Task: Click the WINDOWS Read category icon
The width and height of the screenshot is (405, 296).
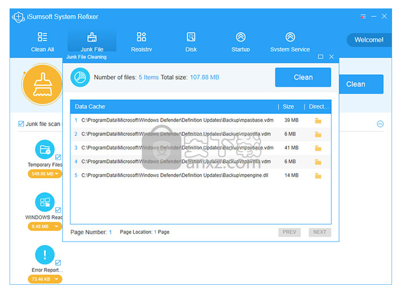Action: click(45, 202)
